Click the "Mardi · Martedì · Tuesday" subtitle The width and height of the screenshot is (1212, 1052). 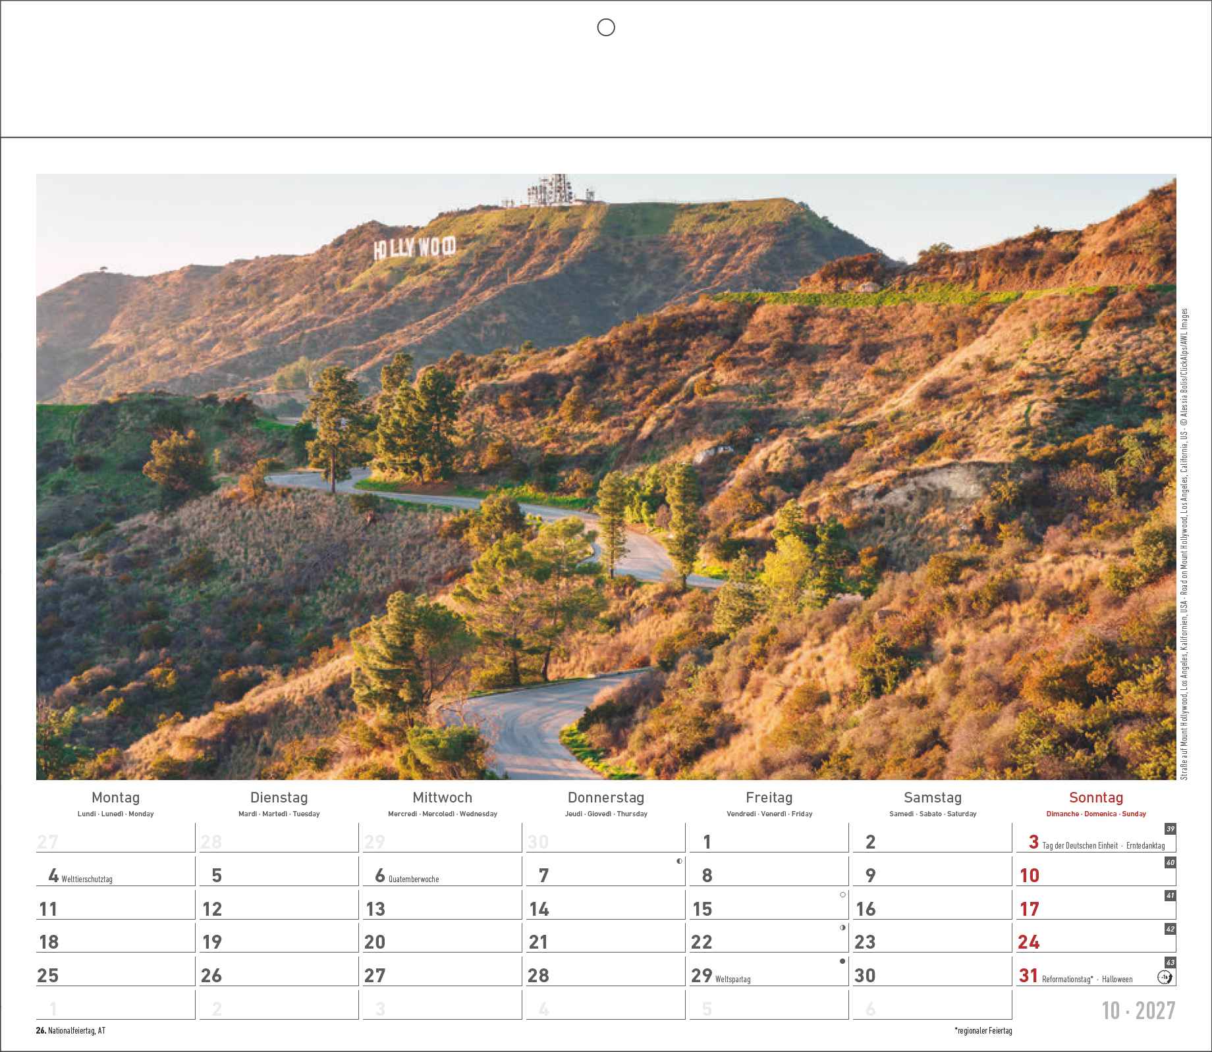tap(279, 814)
